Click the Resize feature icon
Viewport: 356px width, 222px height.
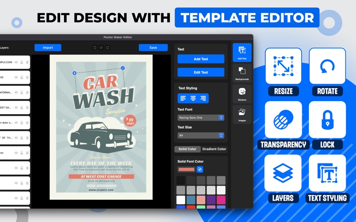point(283,66)
